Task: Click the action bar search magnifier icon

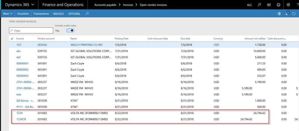Action: click(x=87, y=13)
